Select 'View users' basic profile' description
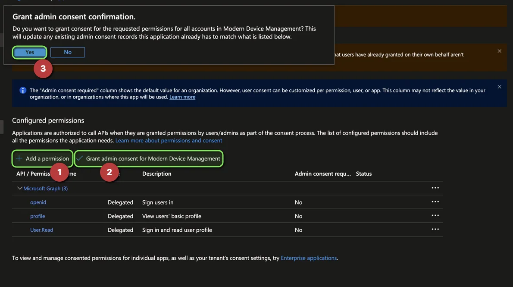The height and width of the screenshot is (287, 513). (172, 216)
